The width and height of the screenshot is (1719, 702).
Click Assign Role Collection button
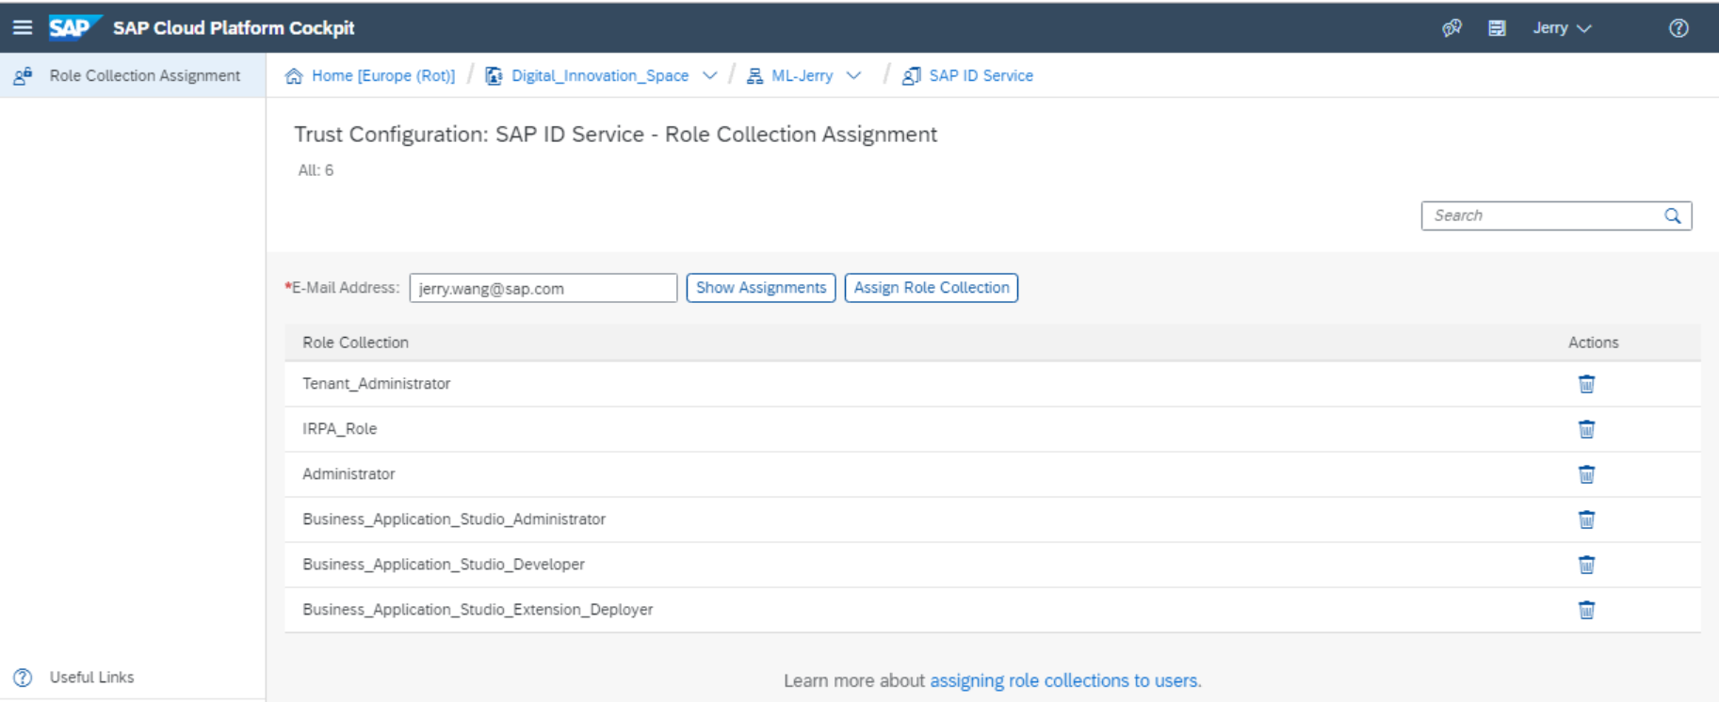[932, 288]
